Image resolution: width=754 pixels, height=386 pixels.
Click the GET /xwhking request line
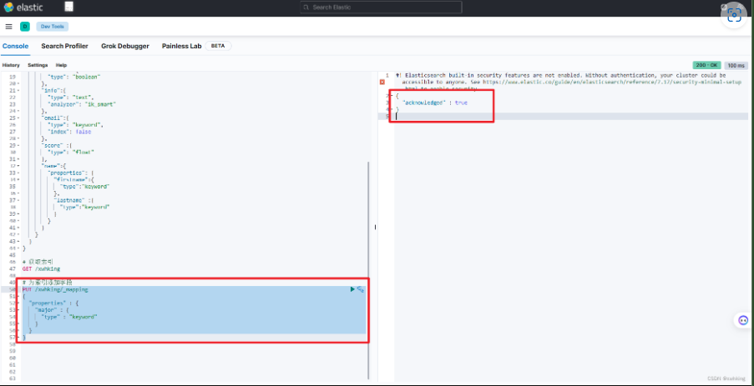[x=42, y=268]
